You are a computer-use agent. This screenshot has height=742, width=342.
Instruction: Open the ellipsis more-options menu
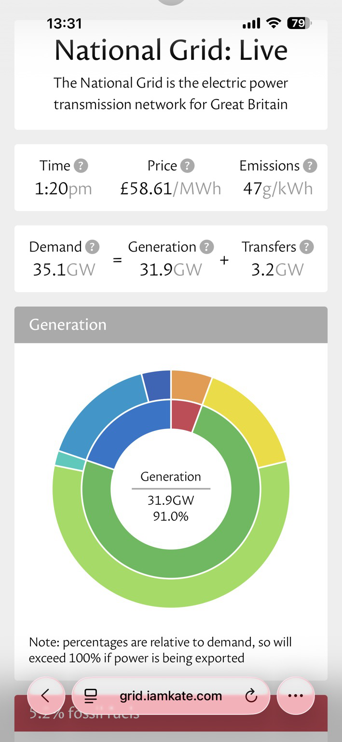[296, 696]
